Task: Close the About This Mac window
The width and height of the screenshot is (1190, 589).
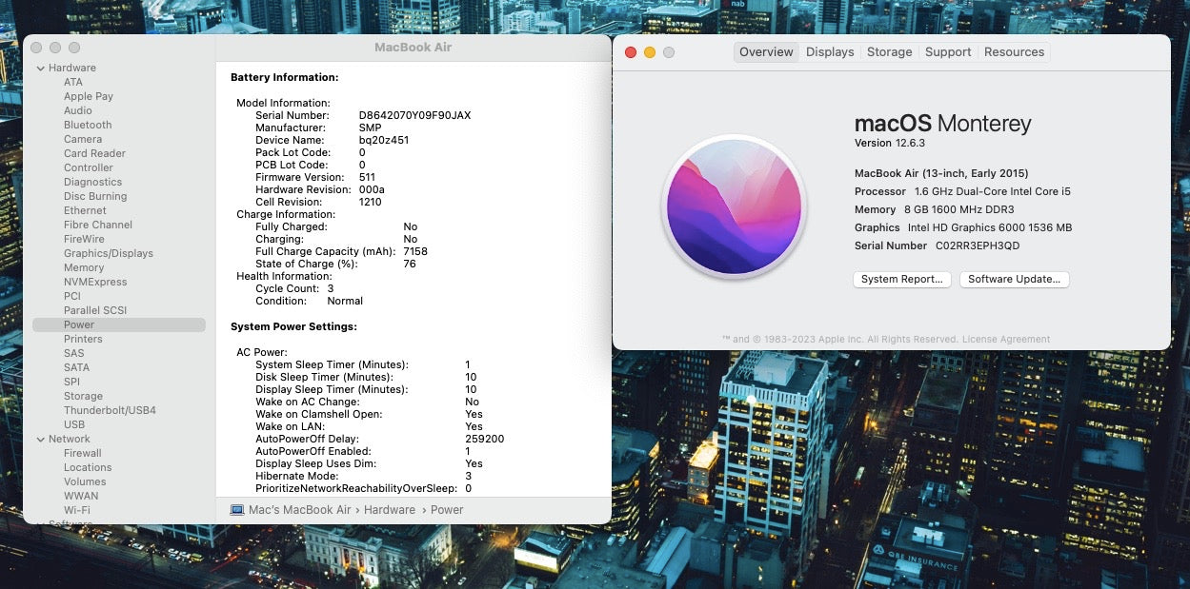Action: click(631, 52)
